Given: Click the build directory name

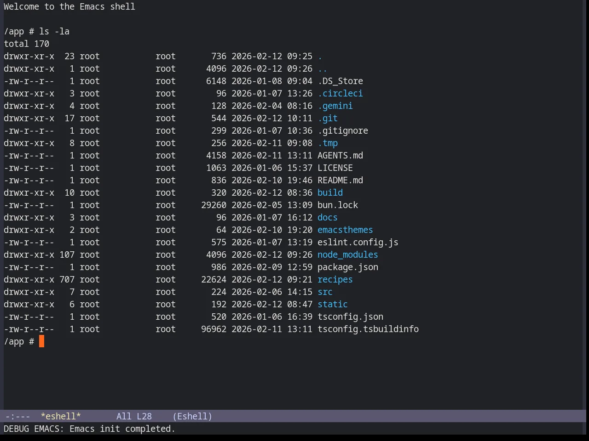Looking at the screenshot, I should pos(330,193).
